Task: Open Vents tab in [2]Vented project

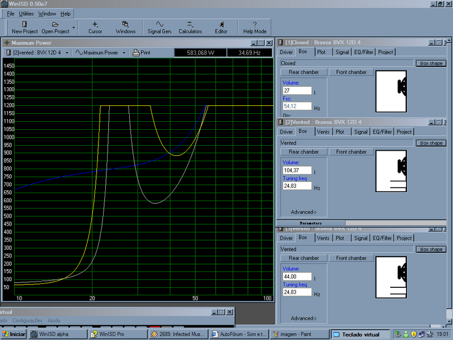Action: [323, 132]
